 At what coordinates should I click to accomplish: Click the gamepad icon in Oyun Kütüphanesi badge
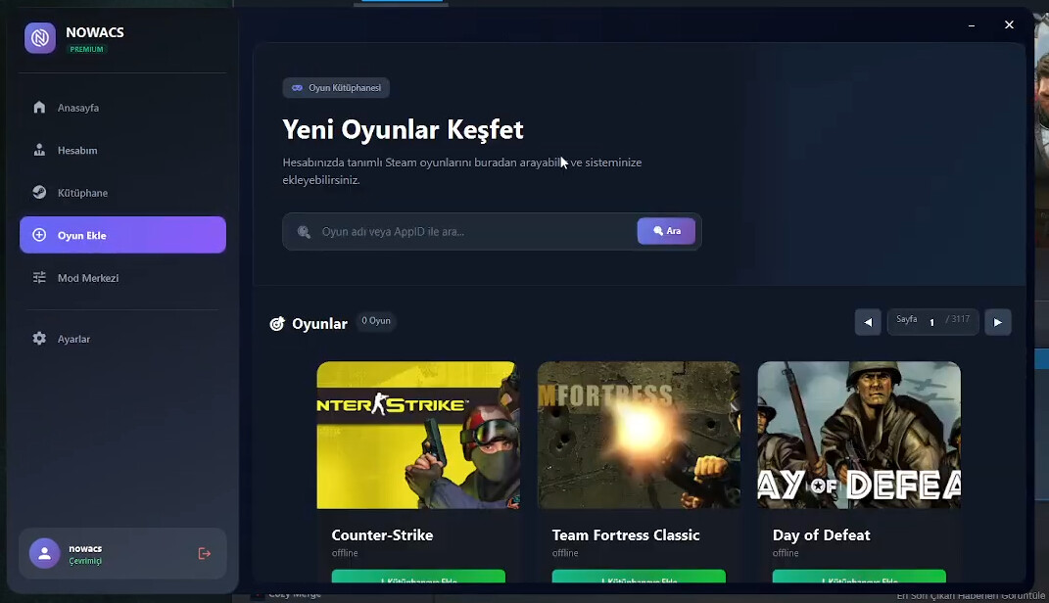(297, 87)
